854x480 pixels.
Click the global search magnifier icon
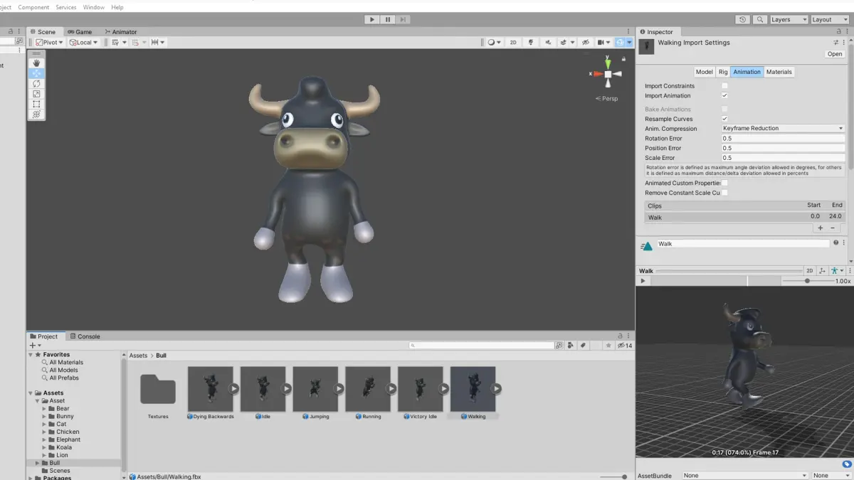(760, 19)
